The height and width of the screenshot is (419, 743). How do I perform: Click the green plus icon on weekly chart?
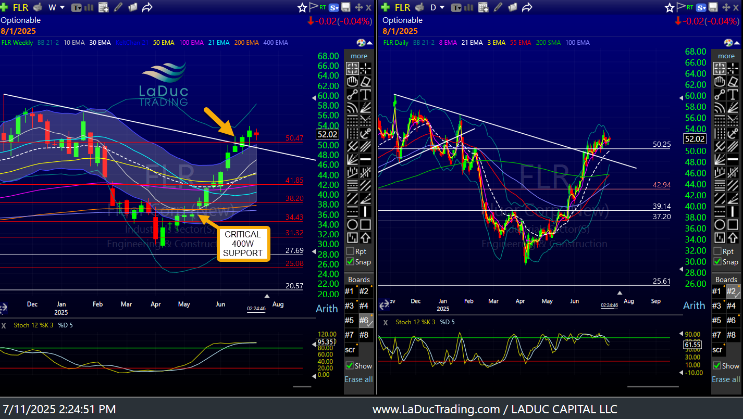click(5, 7)
